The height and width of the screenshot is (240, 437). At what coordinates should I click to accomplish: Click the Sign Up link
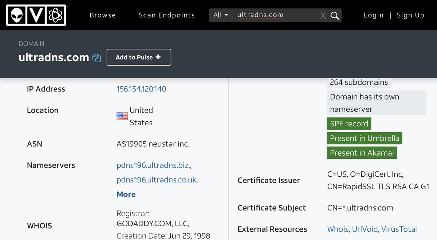[x=410, y=15]
